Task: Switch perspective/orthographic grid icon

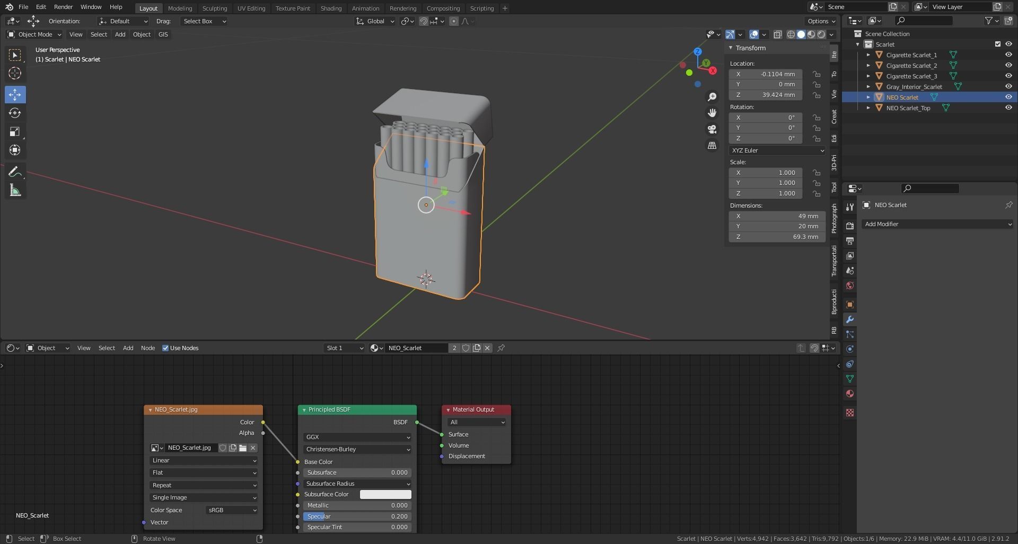Action: click(712, 145)
